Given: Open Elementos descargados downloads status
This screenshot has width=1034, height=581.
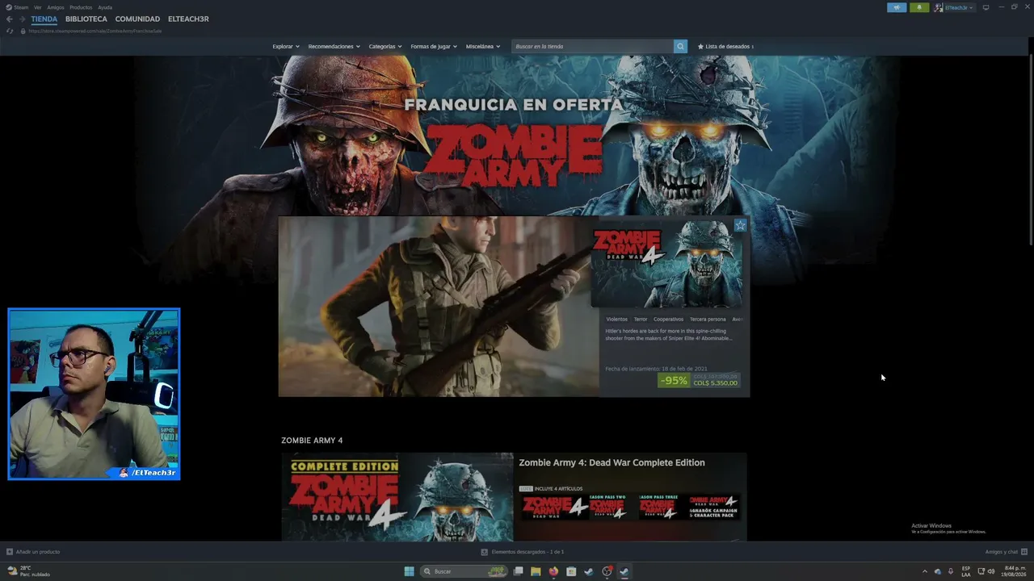Looking at the screenshot, I should pyautogui.click(x=528, y=552).
